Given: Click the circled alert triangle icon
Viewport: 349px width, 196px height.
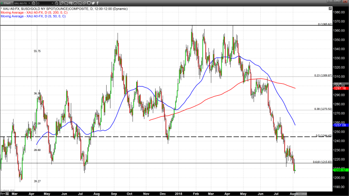Looking at the screenshot, I should pos(79,3).
